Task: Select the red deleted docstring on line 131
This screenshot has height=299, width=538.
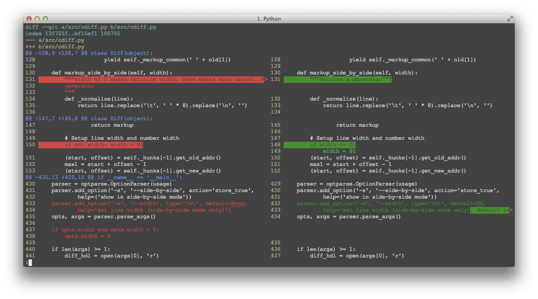Action: click(x=151, y=79)
